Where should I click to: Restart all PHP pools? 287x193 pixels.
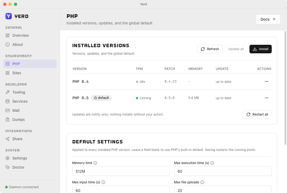point(257,114)
